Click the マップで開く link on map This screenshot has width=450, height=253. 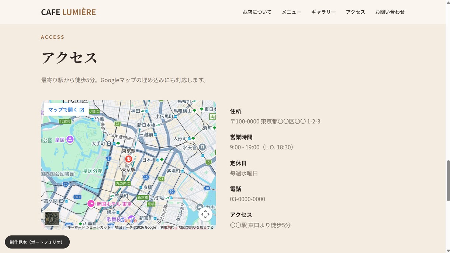66,110
